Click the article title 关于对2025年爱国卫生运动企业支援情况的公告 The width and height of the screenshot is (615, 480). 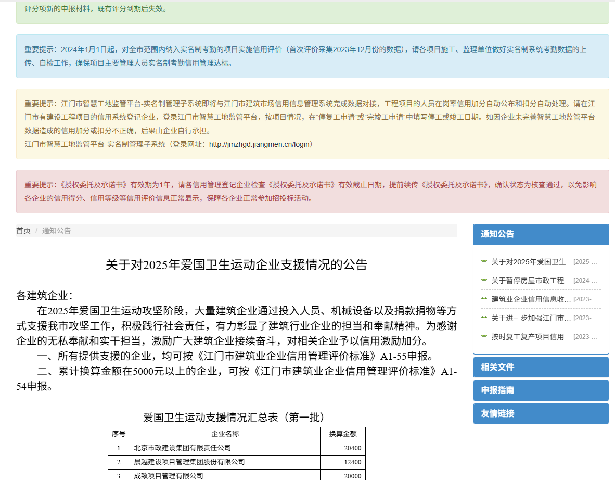pyautogui.click(x=236, y=265)
